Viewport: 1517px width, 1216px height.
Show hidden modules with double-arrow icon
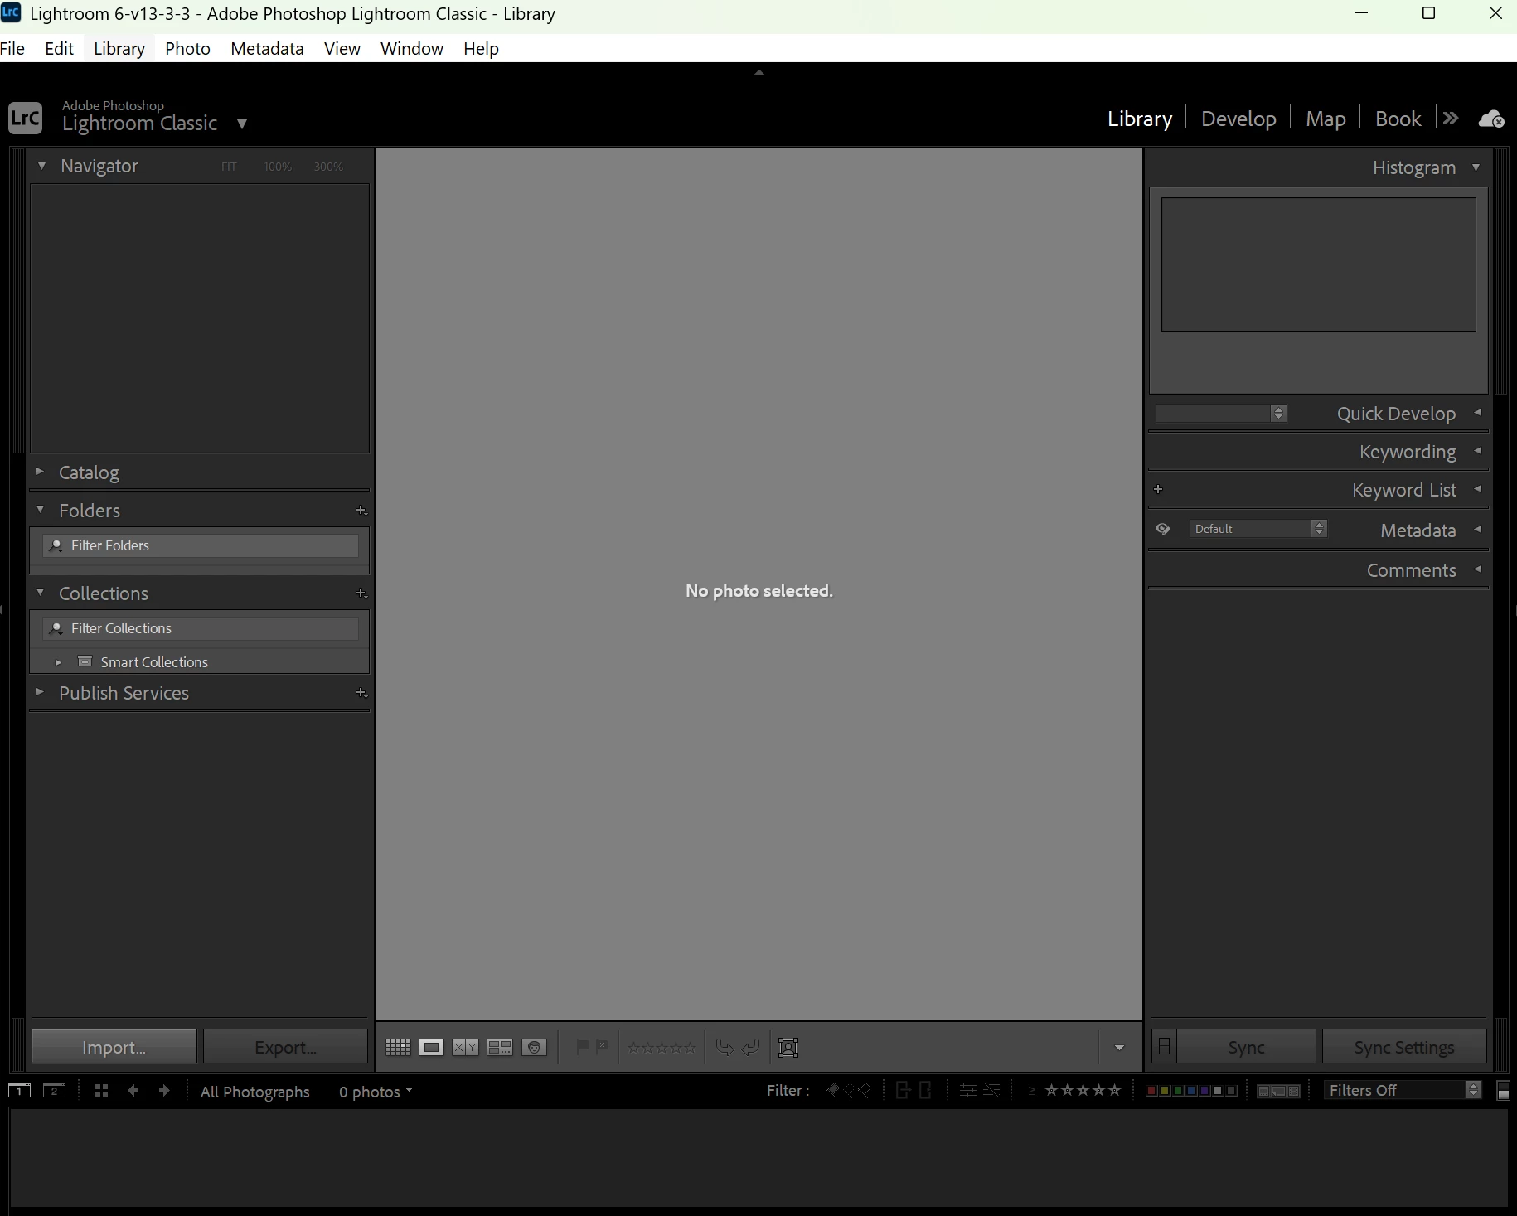(1451, 118)
